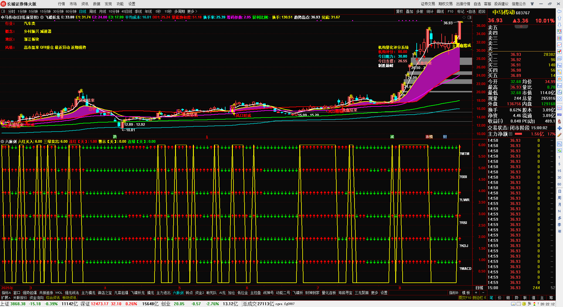This screenshot has height=307, width=563.
Task: Open the 市场 menu
Action: (x=73, y=4)
